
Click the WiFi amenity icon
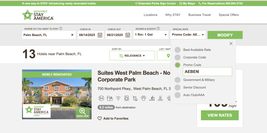click(118, 98)
